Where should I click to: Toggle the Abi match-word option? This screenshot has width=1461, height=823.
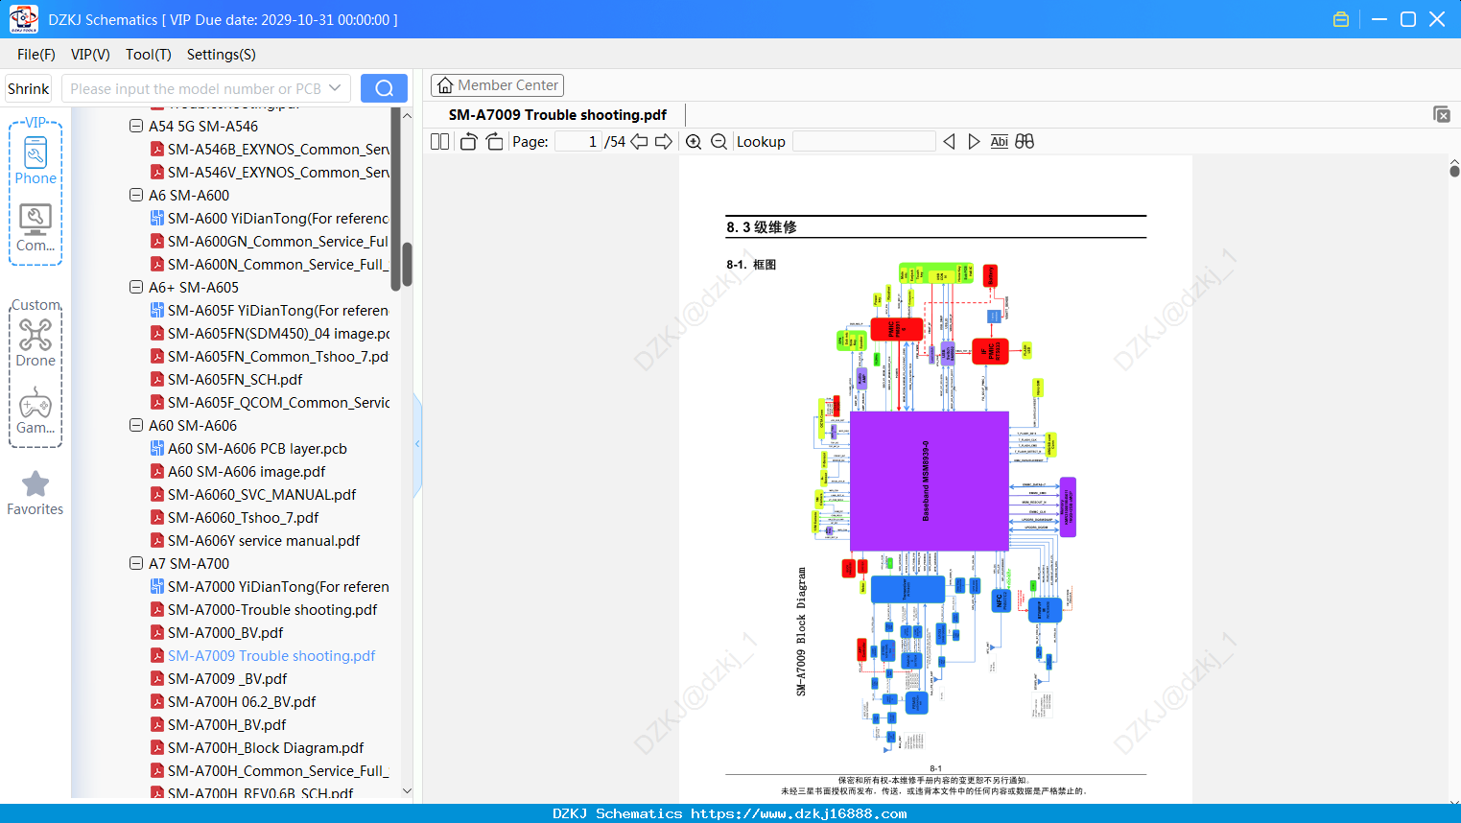999,141
